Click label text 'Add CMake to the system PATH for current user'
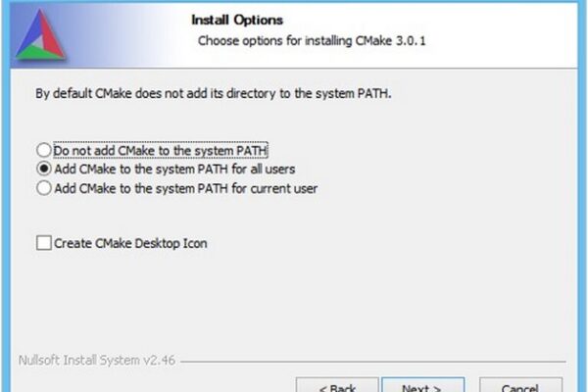Image resolution: width=588 pixels, height=392 pixels. [186, 188]
